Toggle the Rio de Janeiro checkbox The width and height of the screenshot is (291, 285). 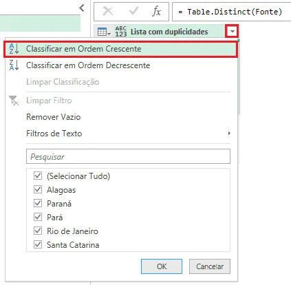click(38, 231)
